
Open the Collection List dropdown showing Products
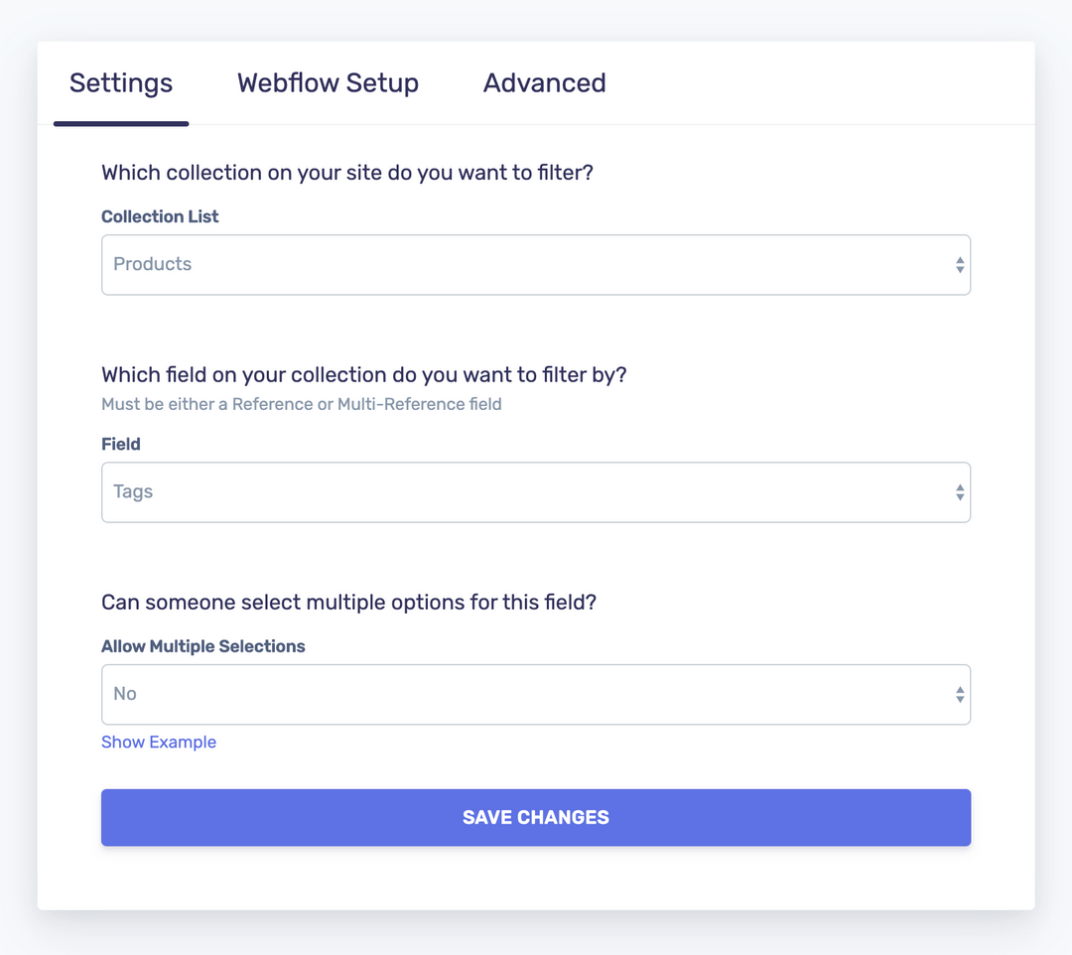(x=536, y=264)
